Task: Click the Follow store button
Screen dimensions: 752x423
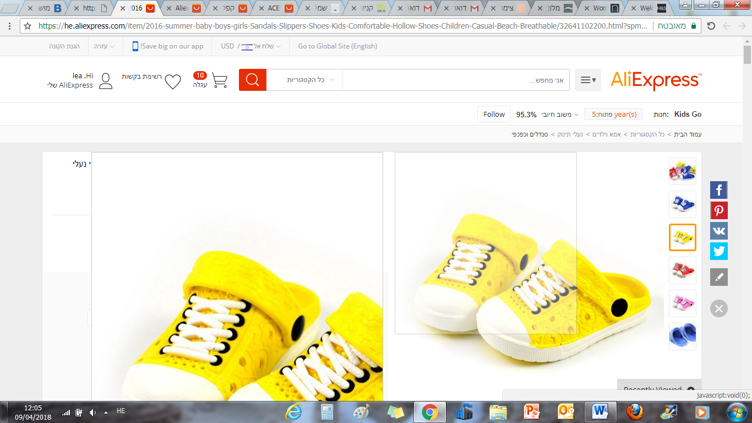Action: pyautogui.click(x=494, y=115)
